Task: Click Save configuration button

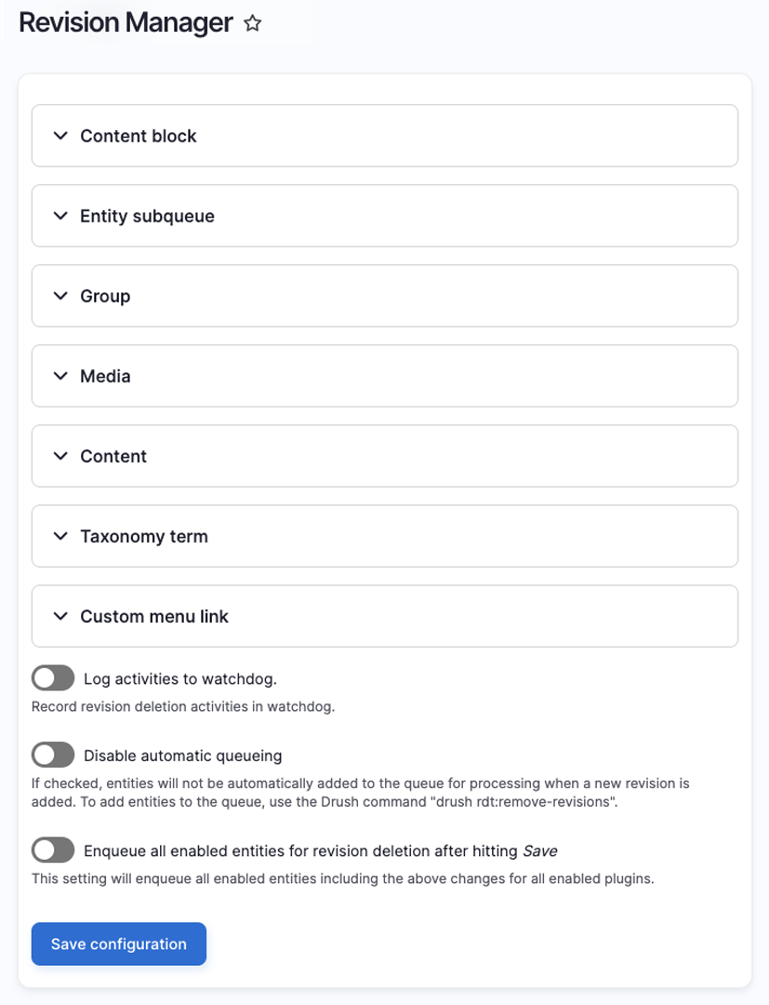Action: 119,945
